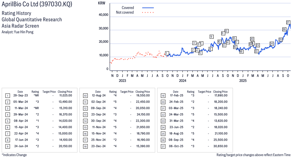Select chart marker 13 on the graph
294x157 pixels.
(226, 31)
